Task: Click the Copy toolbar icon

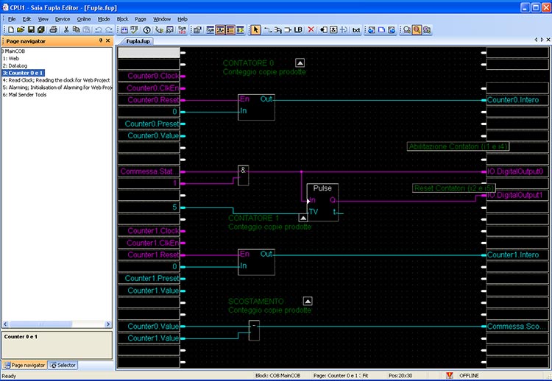Action: [x=76, y=30]
